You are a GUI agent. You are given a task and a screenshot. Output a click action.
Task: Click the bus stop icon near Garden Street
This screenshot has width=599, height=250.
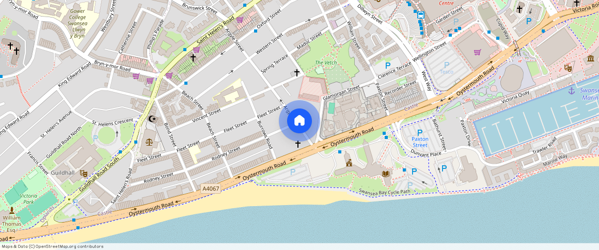pyautogui.click(x=421, y=15)
